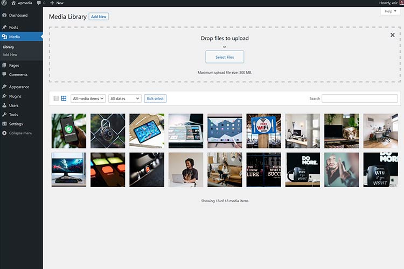Select Add New under Media submenu
The image size is (404, 269).
[10, 54]
